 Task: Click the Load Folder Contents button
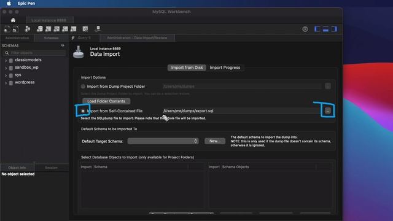106,101
